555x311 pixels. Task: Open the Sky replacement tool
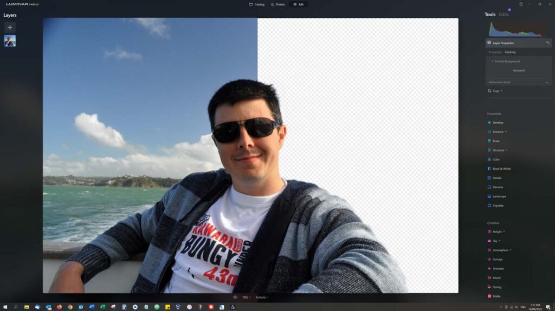(495, 241)
